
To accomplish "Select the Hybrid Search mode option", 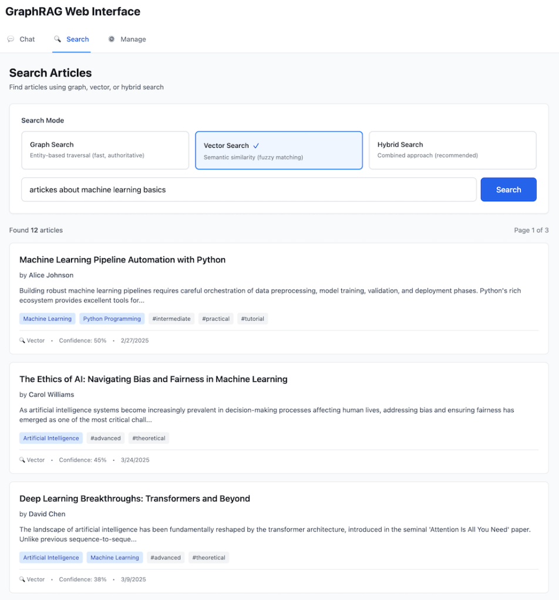I will click(x=452, y=150).
